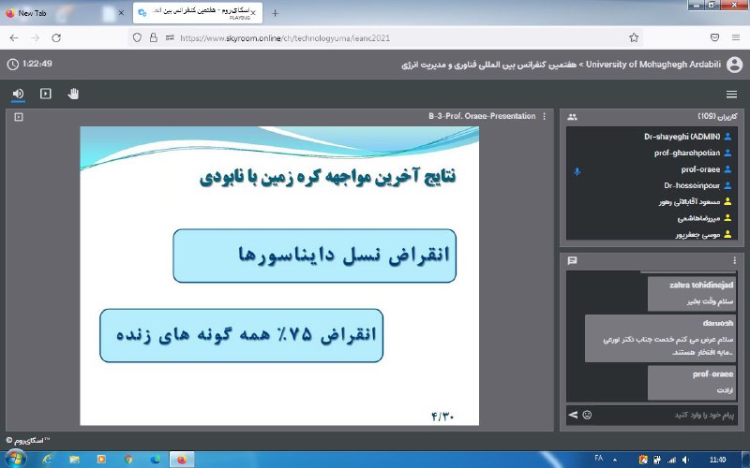This screenshot has height=468, width=750.
Task: Click the اسکای‌روم copyright footer link
Action: pyautogui.click(x=28, y=440)
